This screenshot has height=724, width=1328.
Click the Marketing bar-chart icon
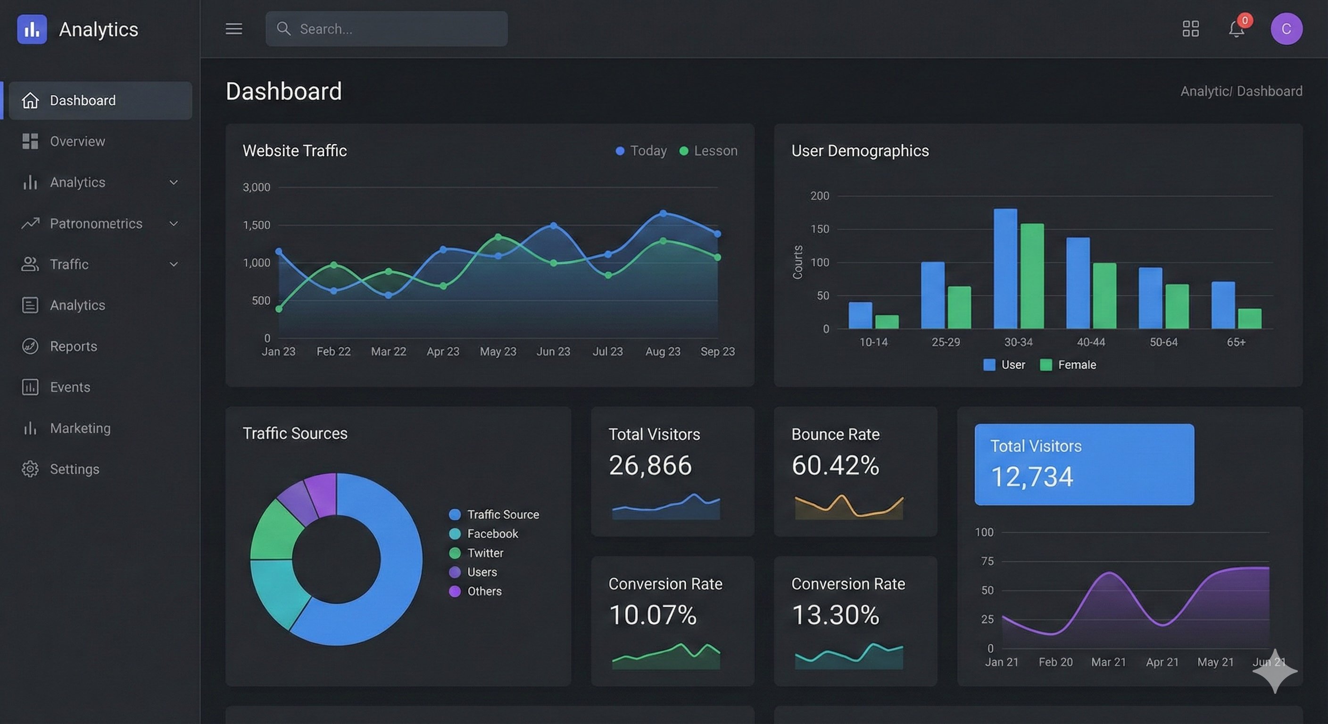30,428
